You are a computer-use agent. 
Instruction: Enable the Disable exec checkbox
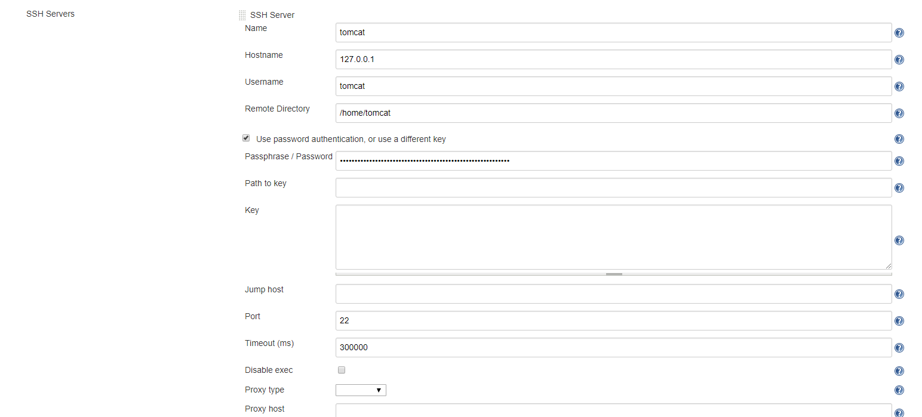click(342, 370)
